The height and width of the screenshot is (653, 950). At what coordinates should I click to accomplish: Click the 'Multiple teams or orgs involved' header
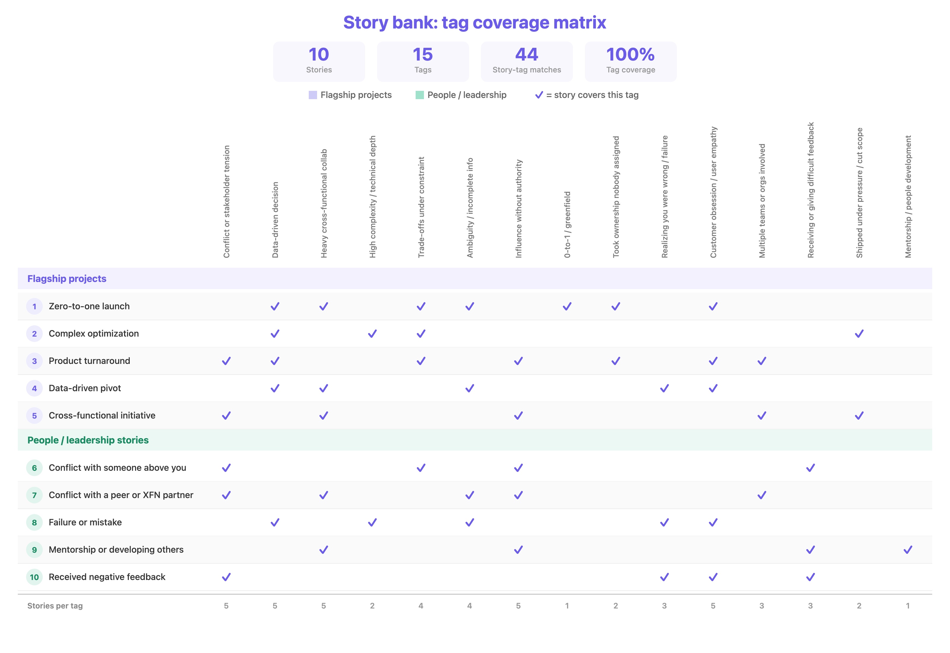point(762,201)
